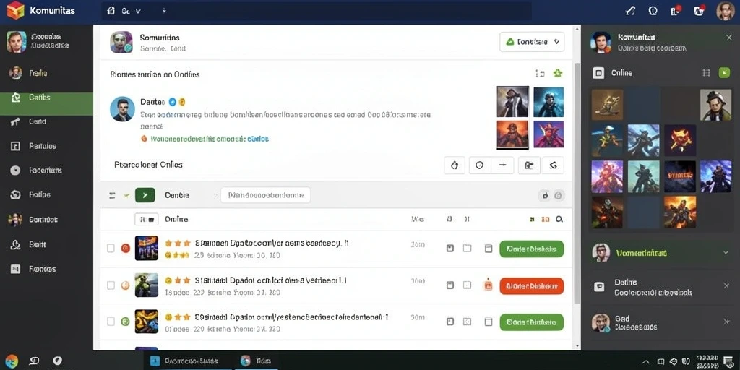Open the Garid sidebar icon item
This screenshot has width=740, height=370.
coord(15,121)
